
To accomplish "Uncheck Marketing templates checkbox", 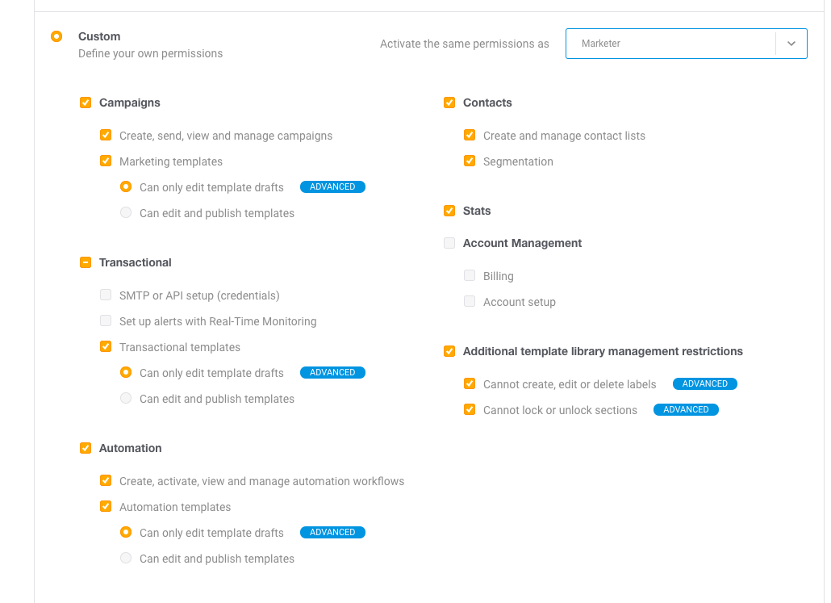I will 106,161.
